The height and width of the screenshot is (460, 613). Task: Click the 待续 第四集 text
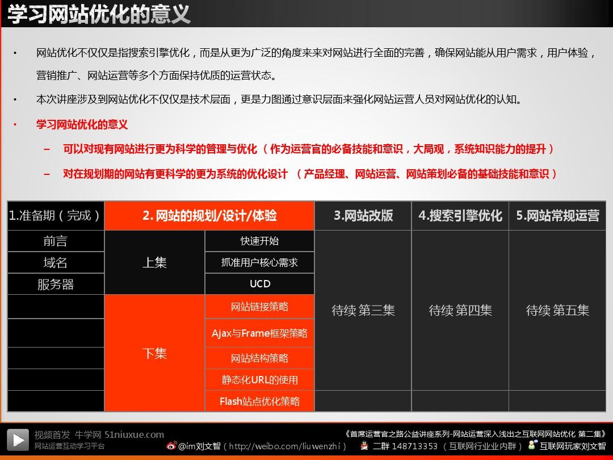coord(460,310)
